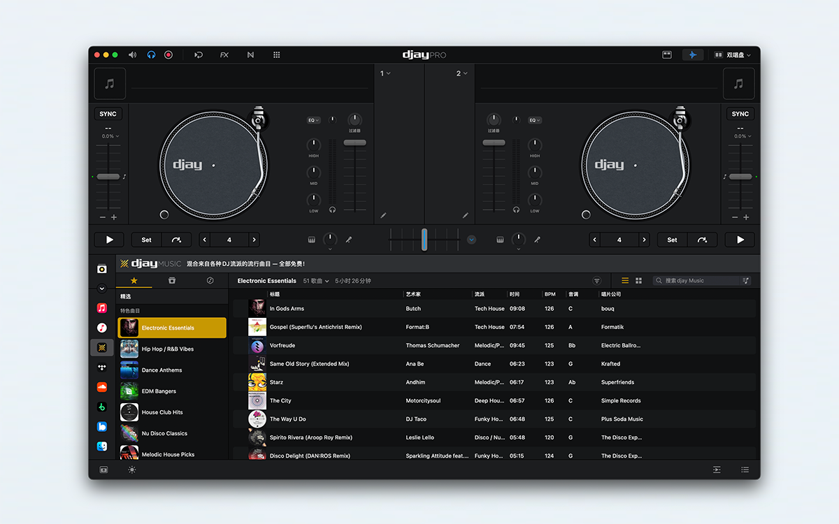This screenshot has height=524, width=839.
Task: Open the Beatport source in sidebar
Action: click(102, 407)
